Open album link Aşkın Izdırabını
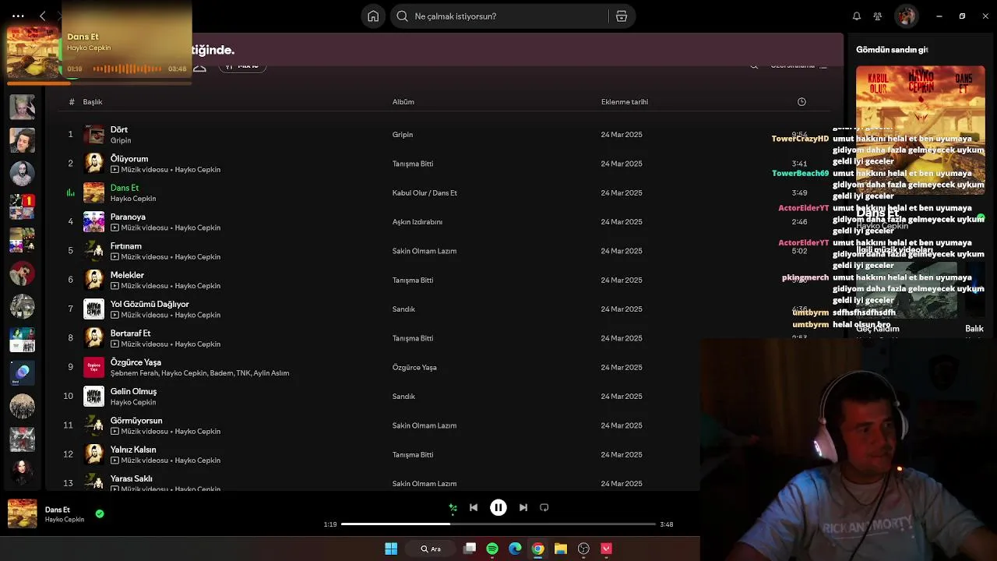The image size is (997, 561). [x=417, y=222]
